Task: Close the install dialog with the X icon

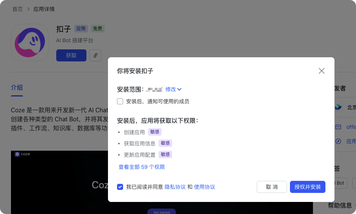Action: [x=321, y=71]
